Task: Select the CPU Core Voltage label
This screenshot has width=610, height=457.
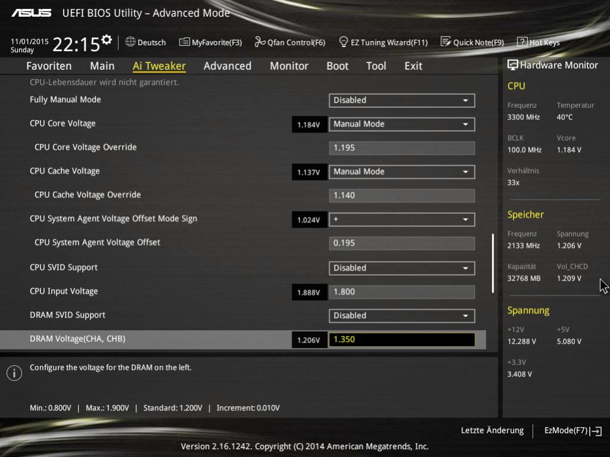Action: 63,123
